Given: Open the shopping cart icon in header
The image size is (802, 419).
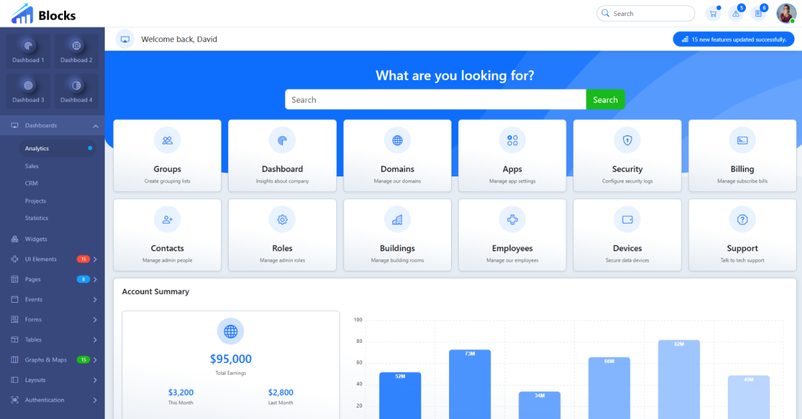Looking at the screenshot, I should (x=713, y=13).
